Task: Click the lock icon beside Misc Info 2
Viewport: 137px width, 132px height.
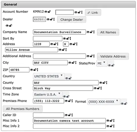Action: point(111,126)
